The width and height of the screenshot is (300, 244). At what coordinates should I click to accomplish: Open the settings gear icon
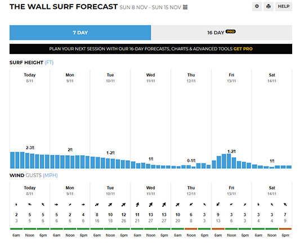tap(257, 7)
